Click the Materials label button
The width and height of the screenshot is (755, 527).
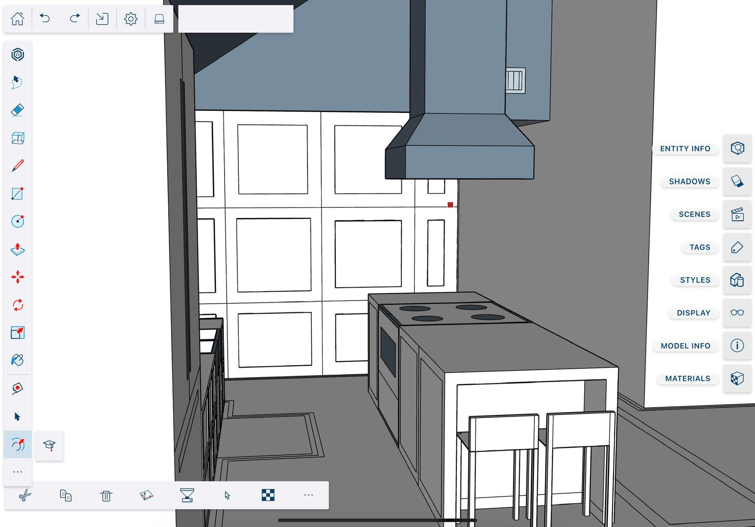click(x=687, y=378)
